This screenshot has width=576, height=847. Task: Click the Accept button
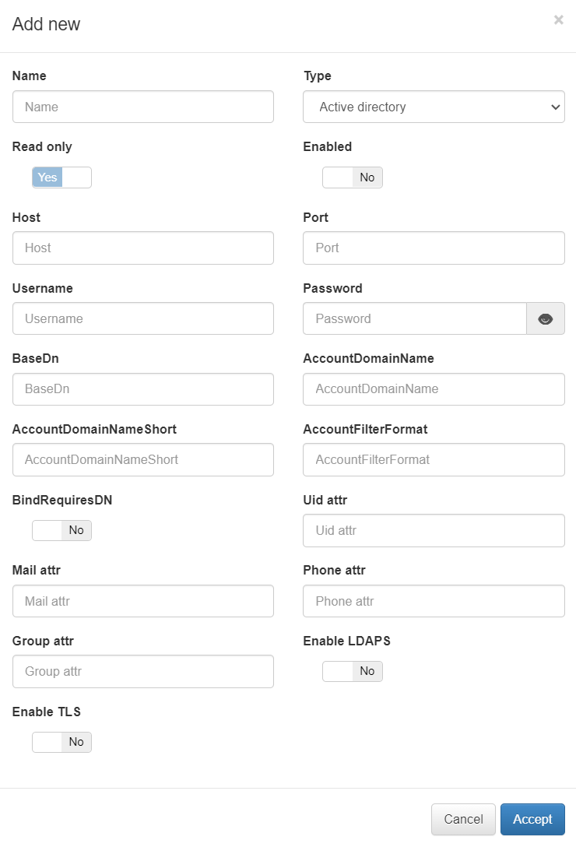click(x=532, y=820)
